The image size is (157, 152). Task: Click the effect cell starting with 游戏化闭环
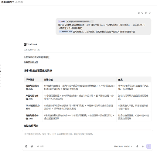click(x=134, y=97)
